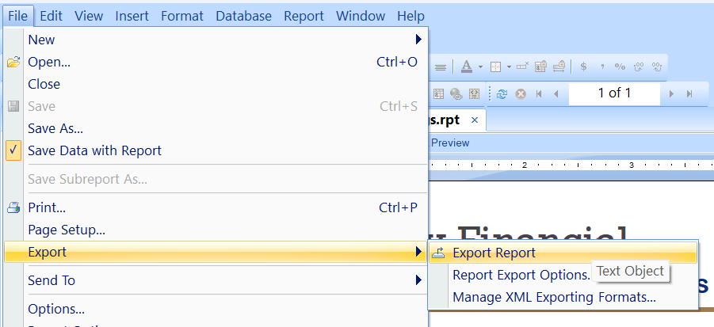Choose Close from the File menu
Image resolution: width=714 pixels, height=327 pixels.
pos(216,84)
